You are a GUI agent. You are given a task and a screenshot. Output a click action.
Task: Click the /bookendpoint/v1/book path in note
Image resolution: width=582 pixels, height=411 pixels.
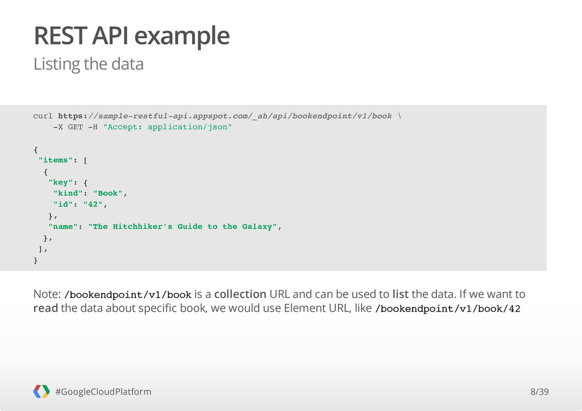(128, 295)
